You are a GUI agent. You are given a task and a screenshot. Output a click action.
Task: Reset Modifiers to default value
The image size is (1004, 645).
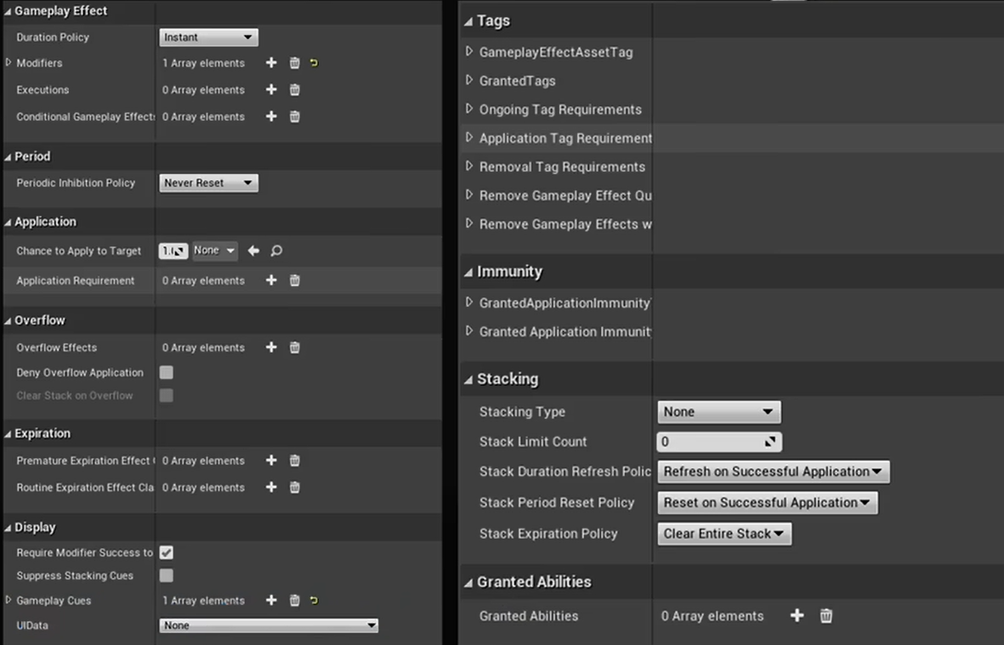(314, 63)
